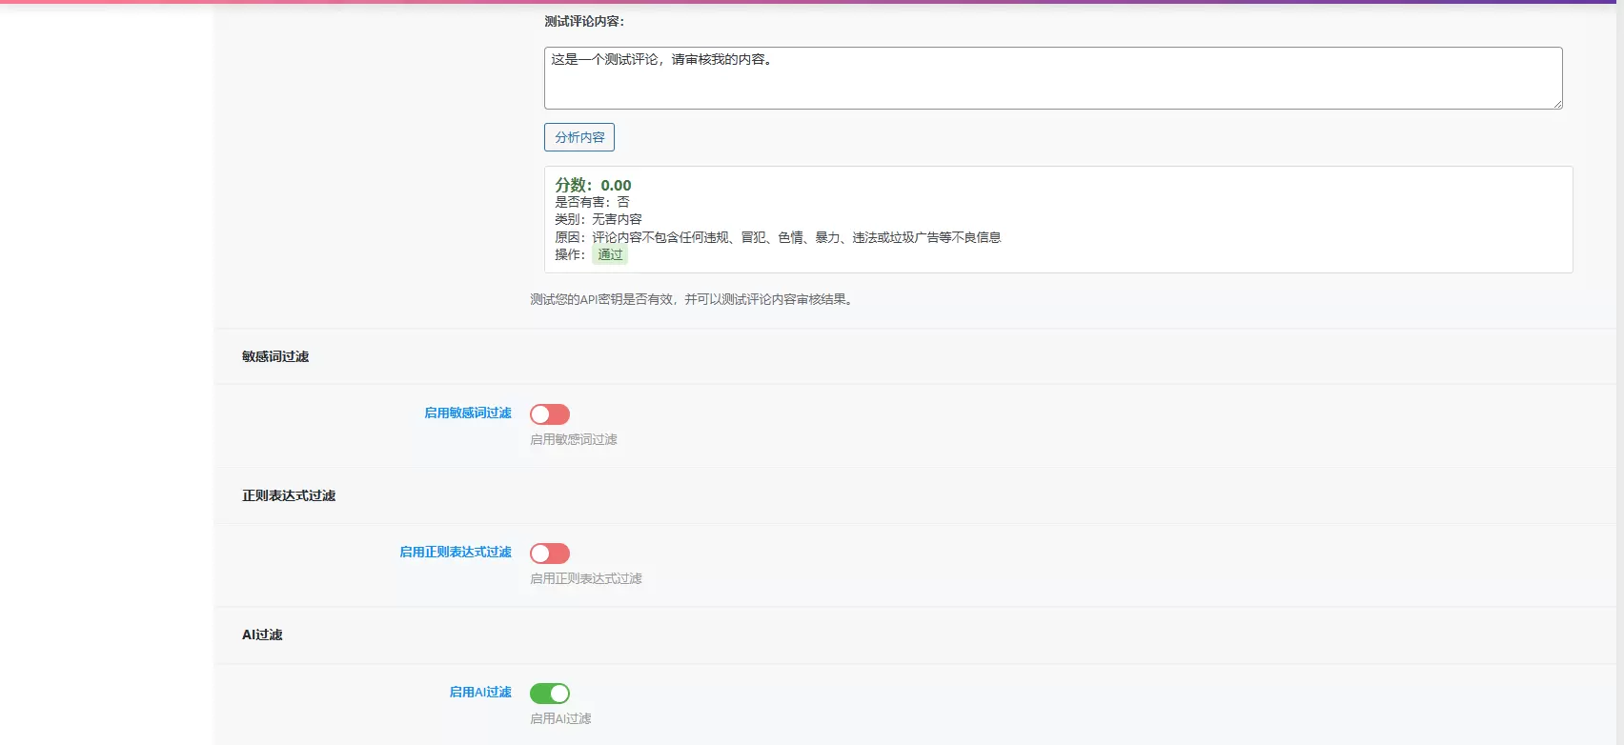Select the AI过滤 section heading
Screen dimensions: 1624x745
(262, 634)
